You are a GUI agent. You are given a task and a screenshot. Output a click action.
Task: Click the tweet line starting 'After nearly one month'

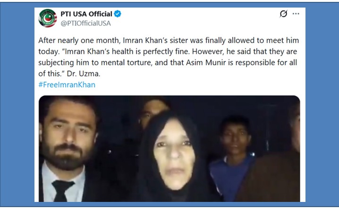(x=169, y=41)
